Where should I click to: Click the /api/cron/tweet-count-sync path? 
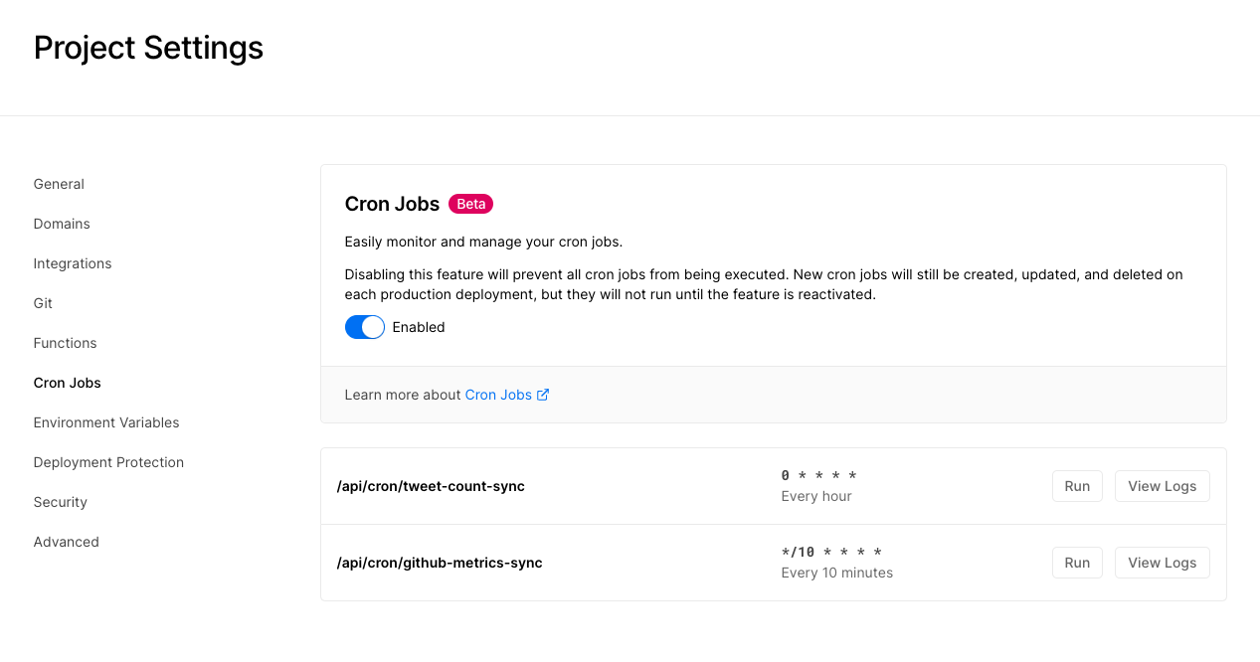coord(431,486)
